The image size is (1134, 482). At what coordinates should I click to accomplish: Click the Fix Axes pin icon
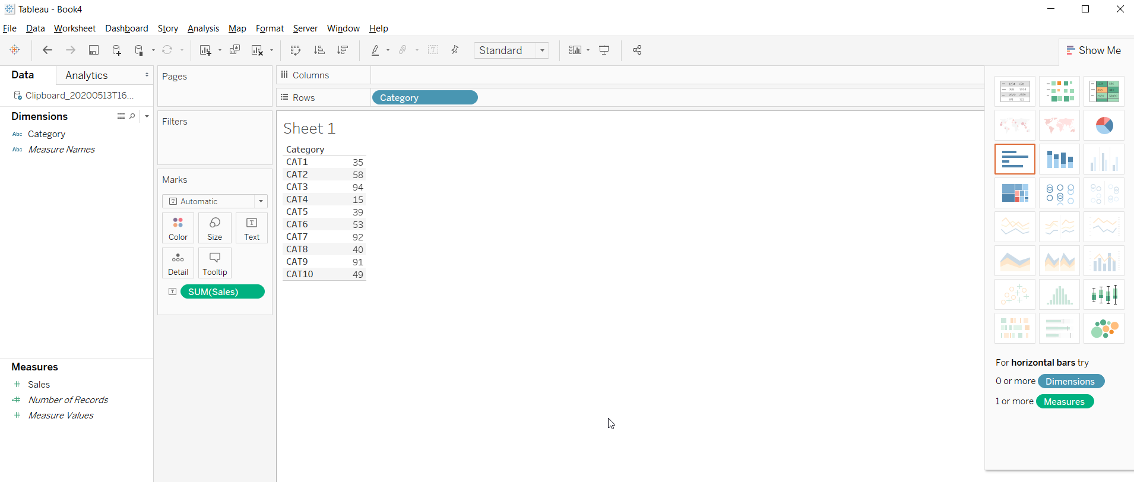click(x=455, y=50)
